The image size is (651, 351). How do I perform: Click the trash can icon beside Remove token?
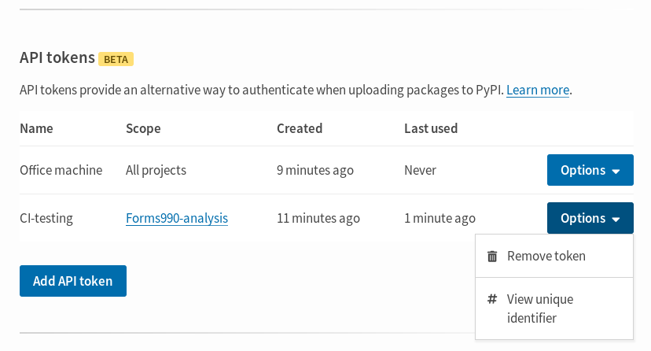pos(492,257)
